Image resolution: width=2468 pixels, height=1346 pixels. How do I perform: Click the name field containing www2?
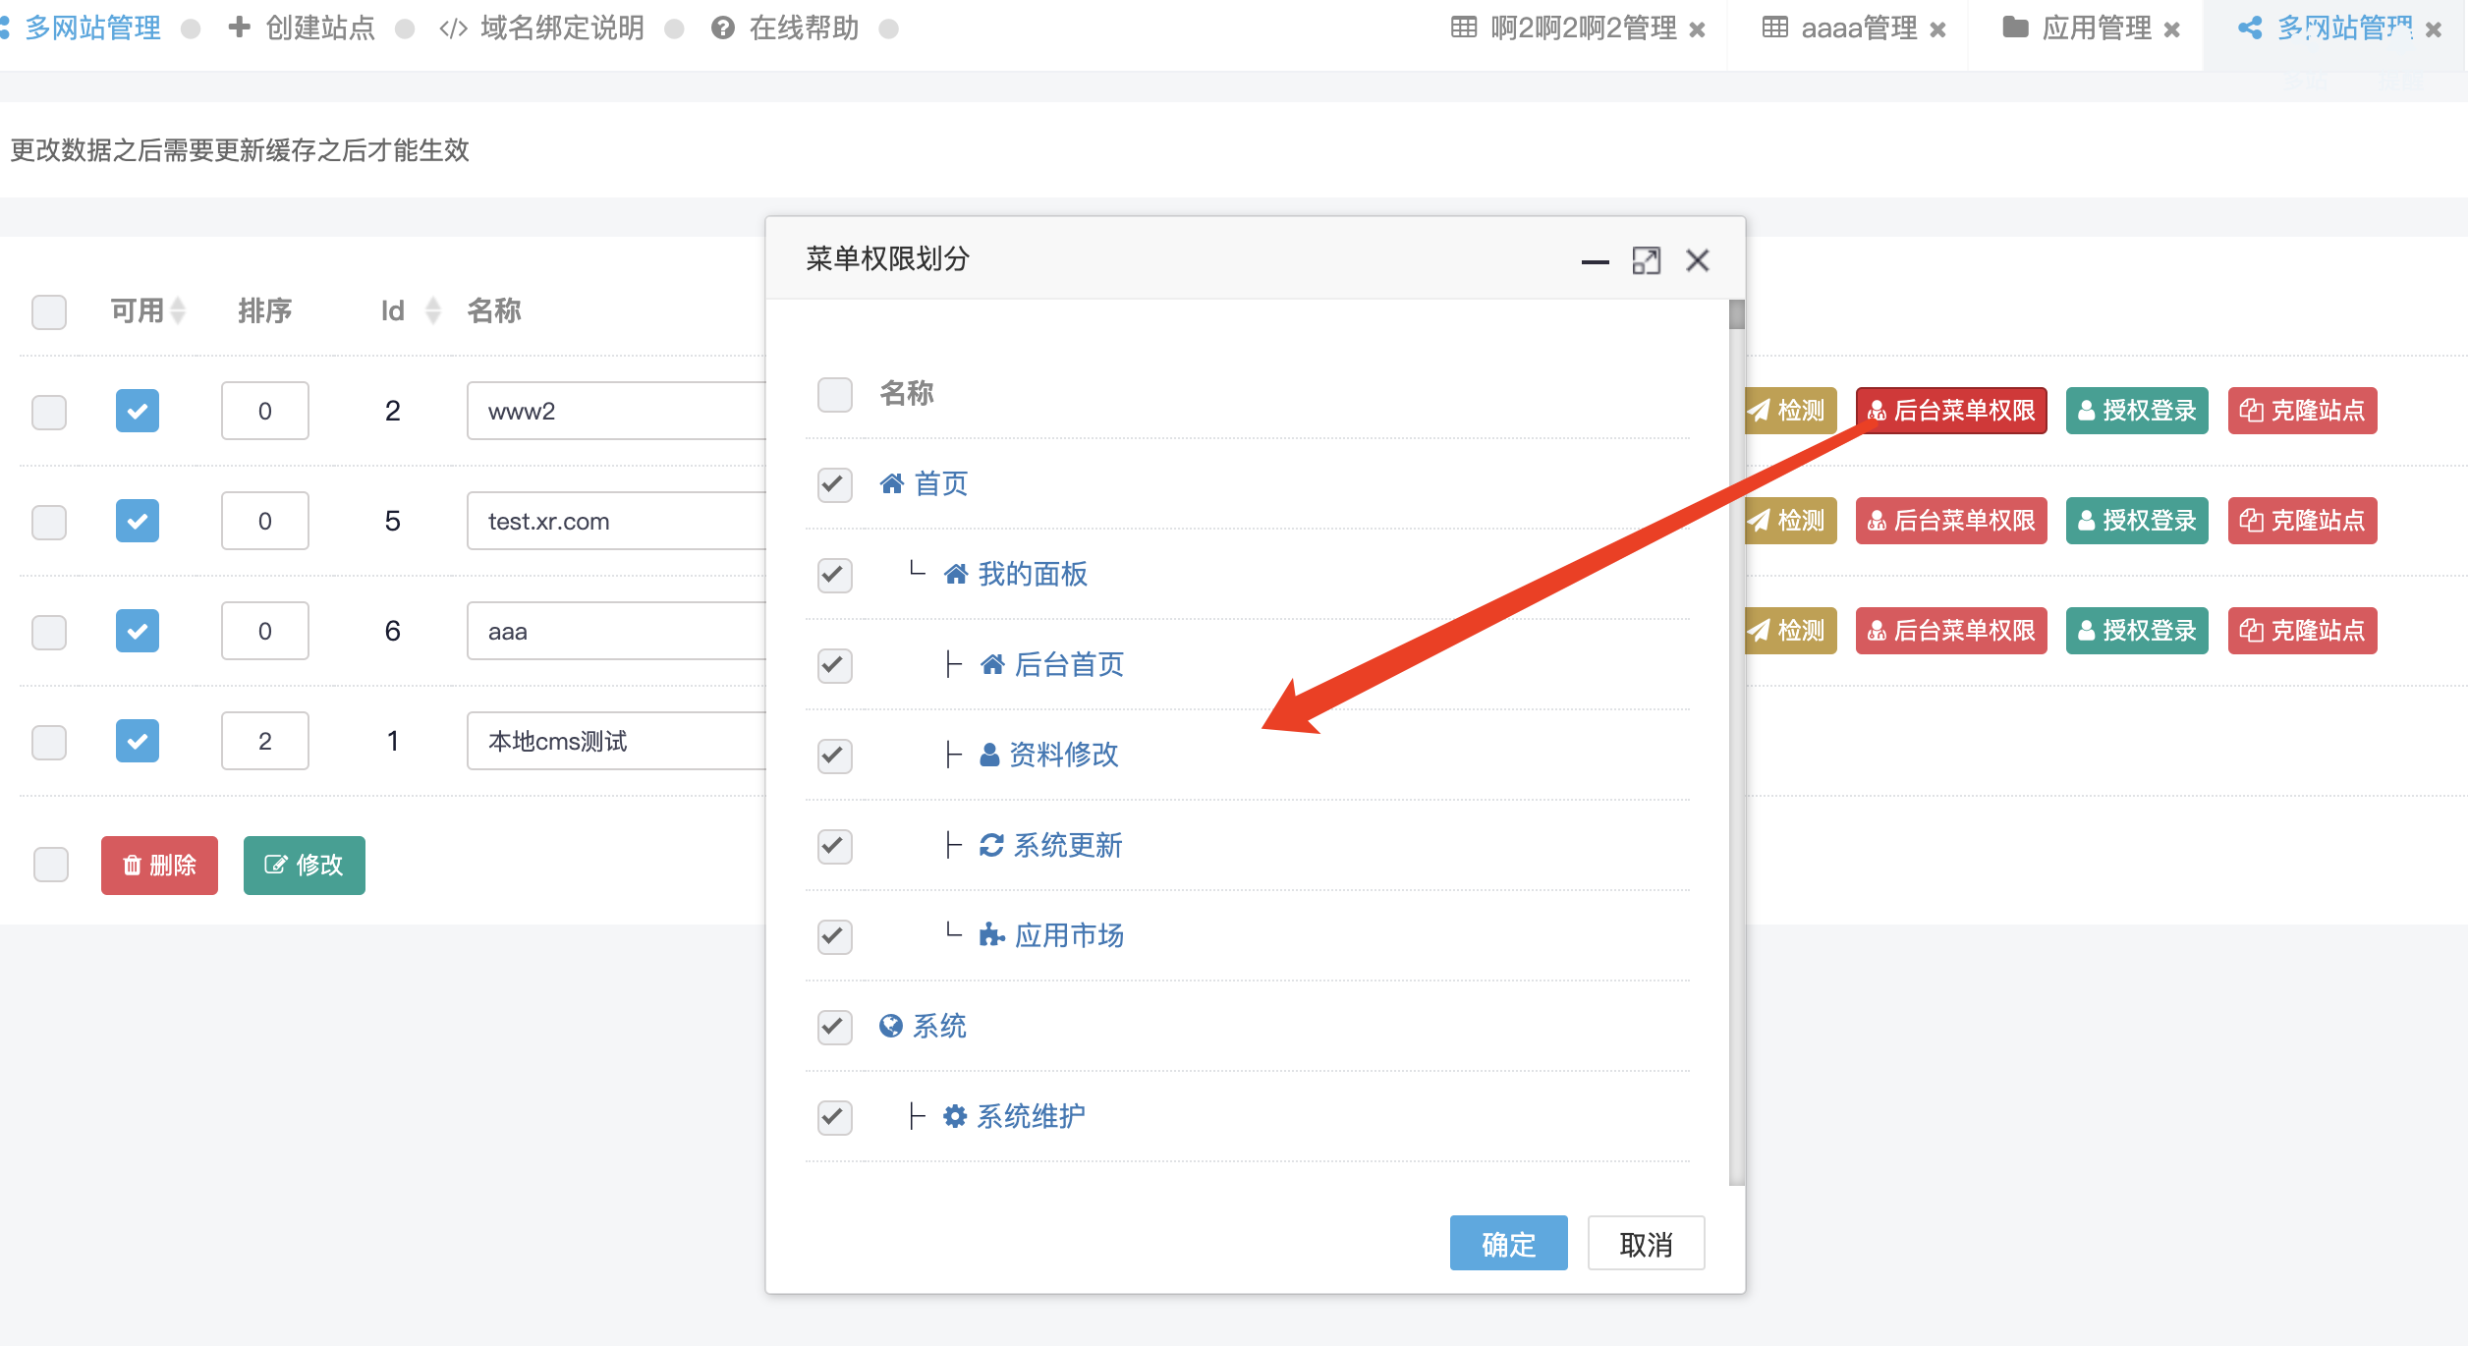(x=617, y=411)
